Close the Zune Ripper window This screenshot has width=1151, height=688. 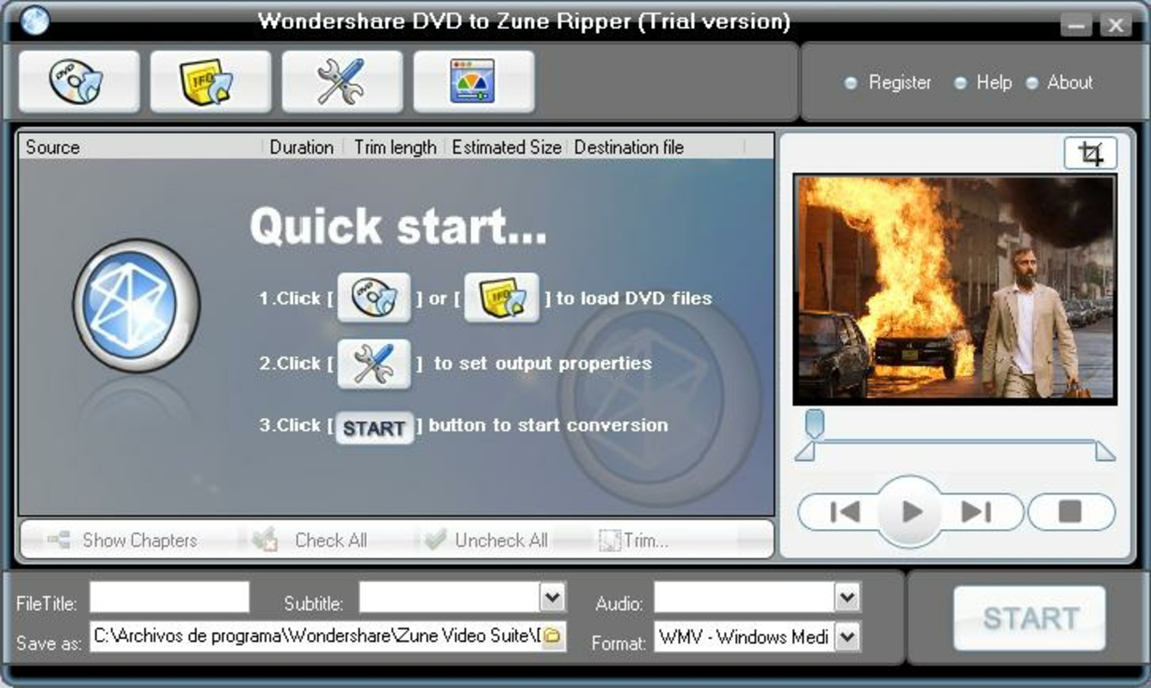[1115, 25]
